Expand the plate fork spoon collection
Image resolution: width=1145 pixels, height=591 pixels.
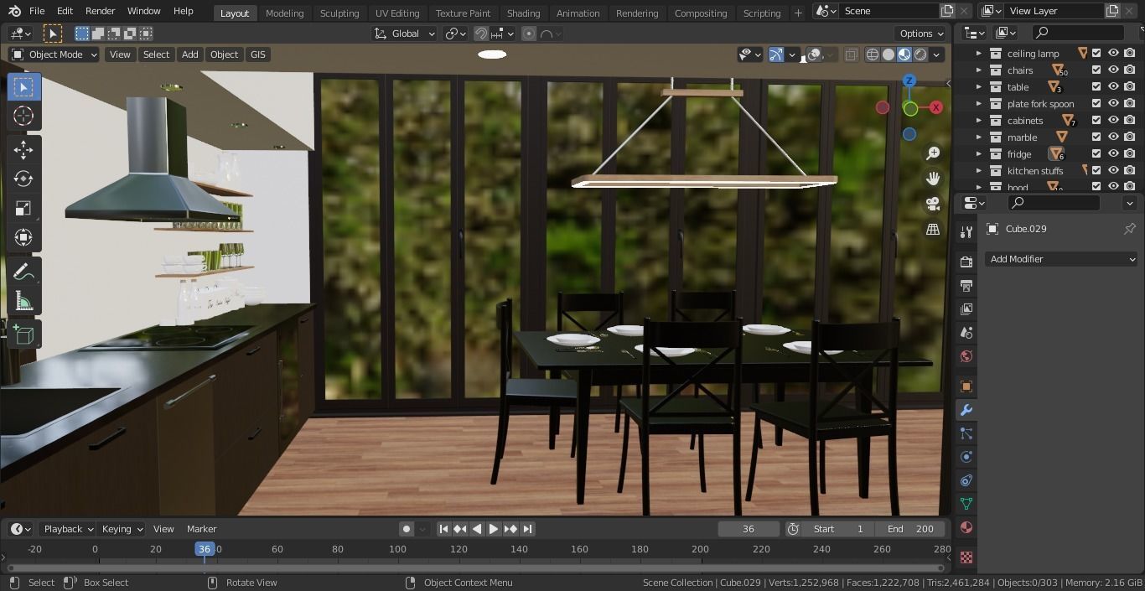point(978,104)
